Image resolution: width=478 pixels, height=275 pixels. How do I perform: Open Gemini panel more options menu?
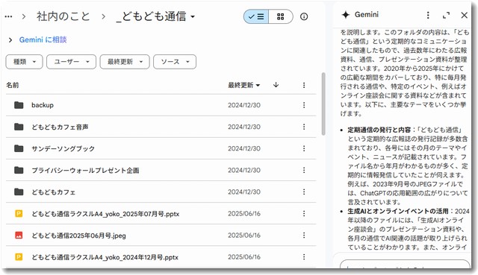point(428,15)
